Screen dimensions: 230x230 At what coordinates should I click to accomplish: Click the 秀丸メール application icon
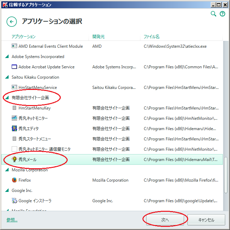14,160
